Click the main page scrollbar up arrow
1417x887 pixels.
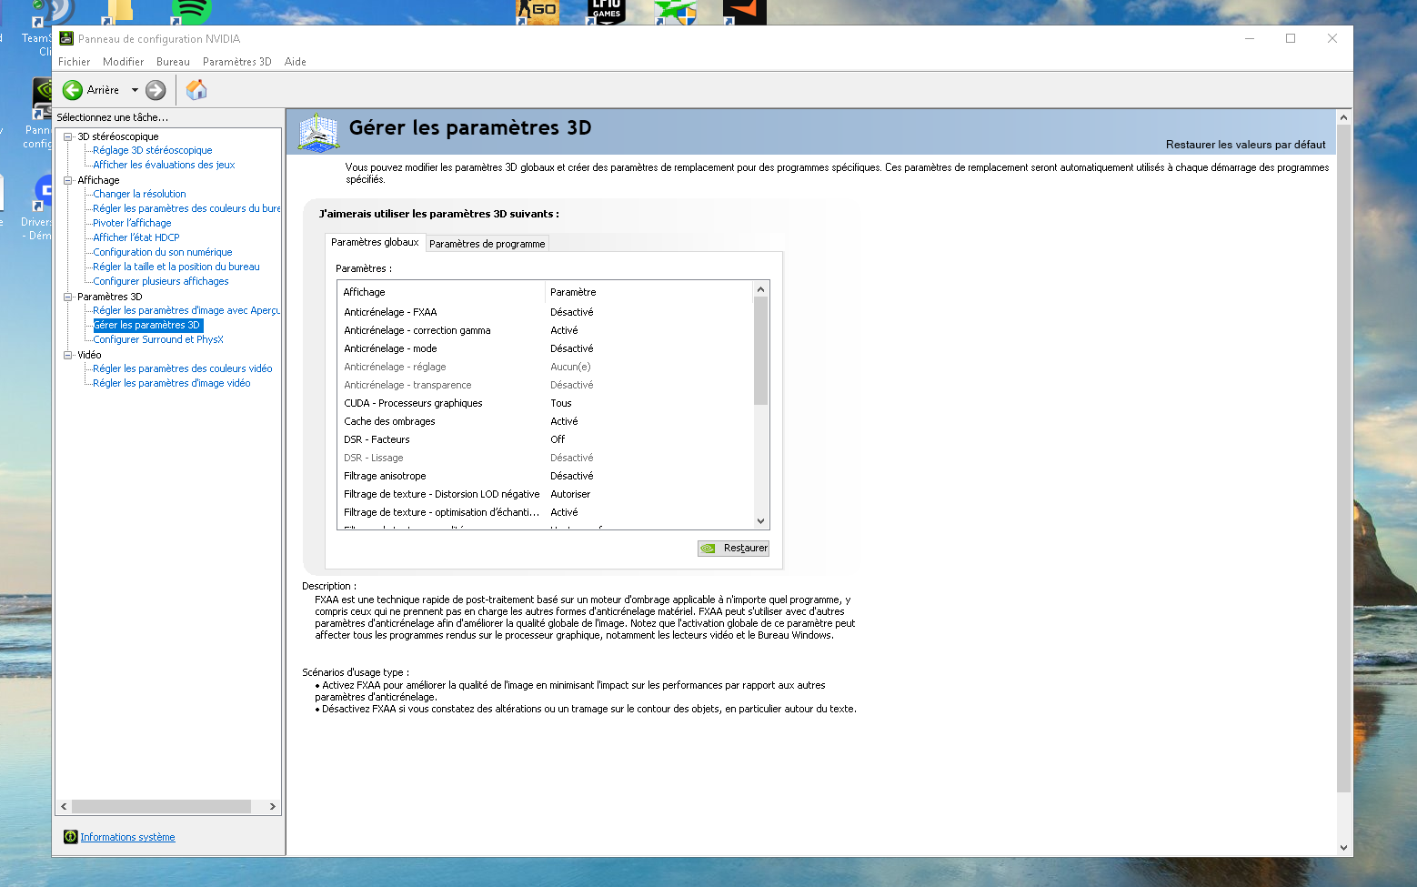(1343, 117)
